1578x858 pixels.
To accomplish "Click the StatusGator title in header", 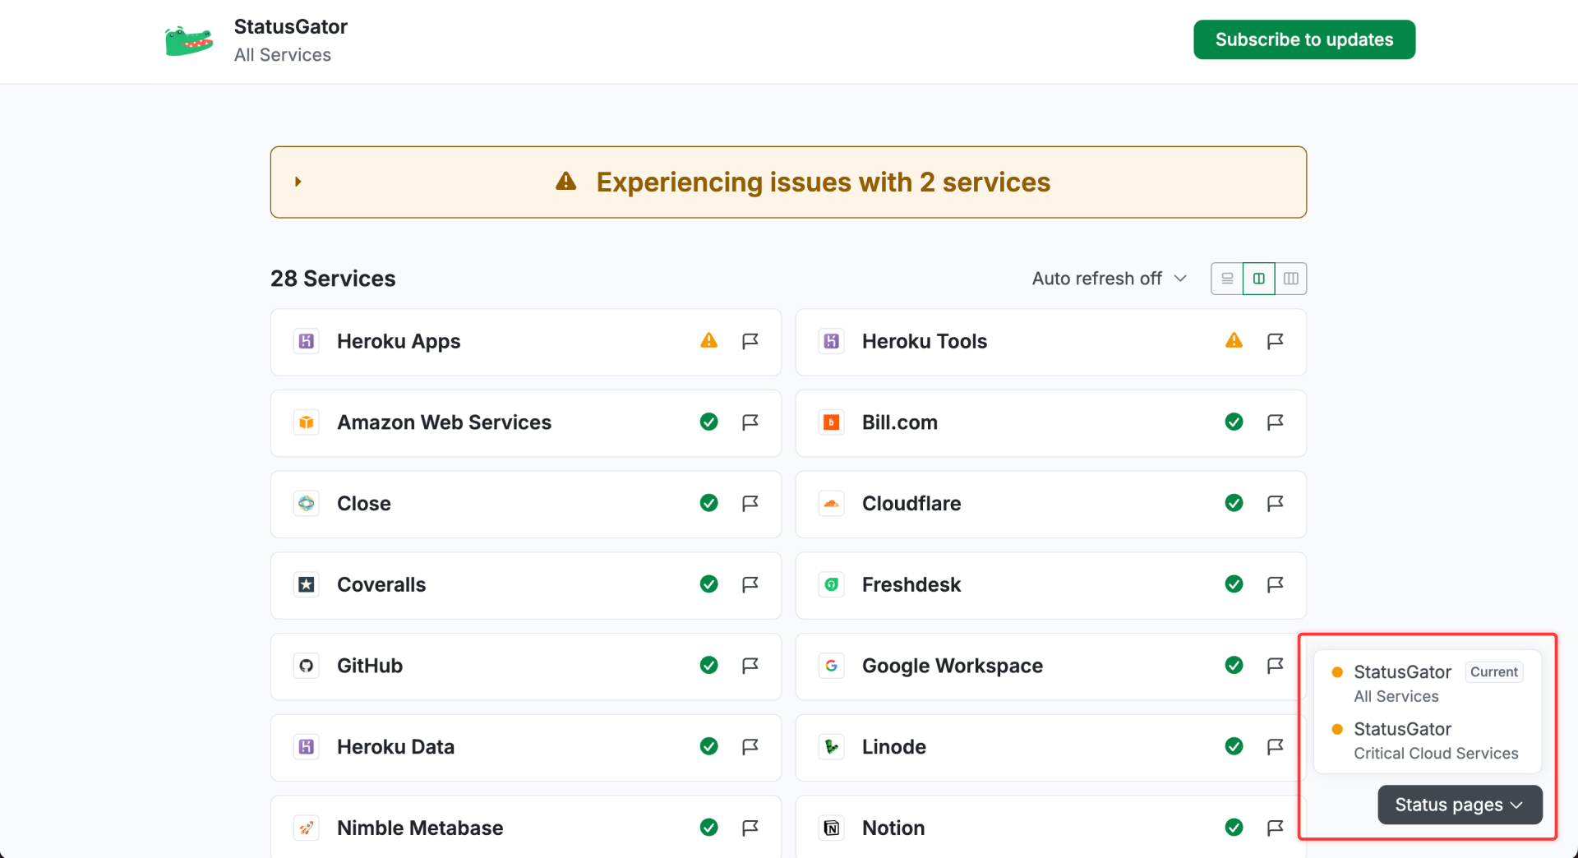I will (291, 26).
